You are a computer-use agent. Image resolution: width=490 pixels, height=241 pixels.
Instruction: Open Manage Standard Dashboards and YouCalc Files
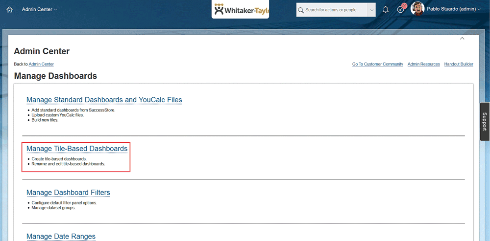pos(104,100)
